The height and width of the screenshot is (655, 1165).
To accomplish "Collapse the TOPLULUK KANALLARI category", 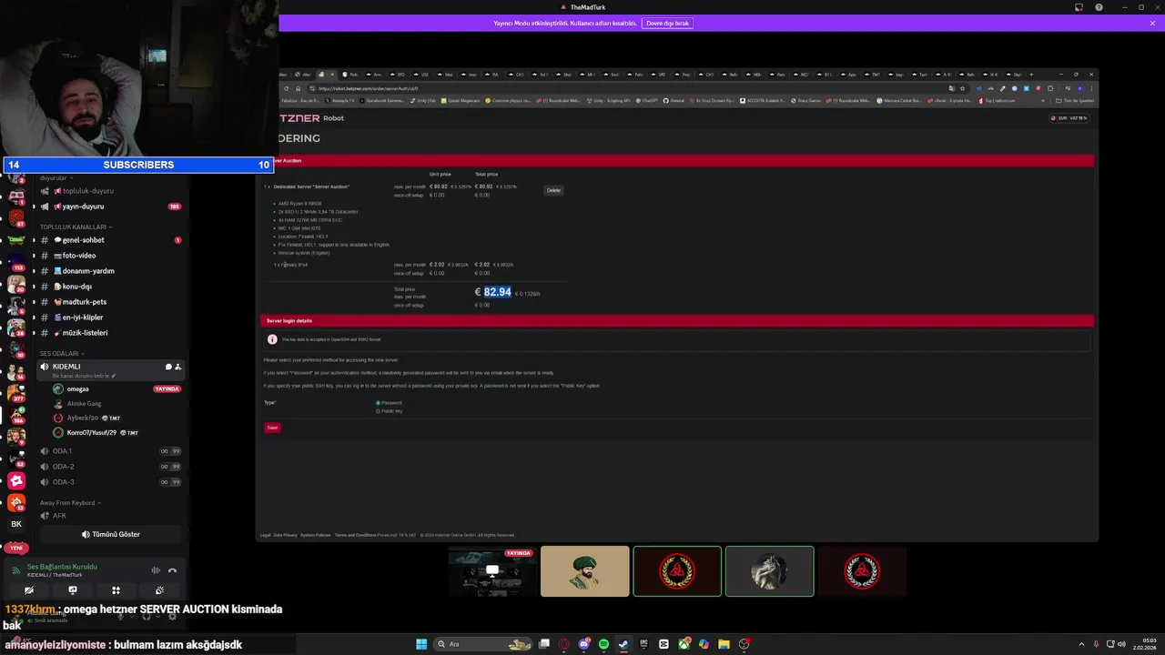I will 76,227.
